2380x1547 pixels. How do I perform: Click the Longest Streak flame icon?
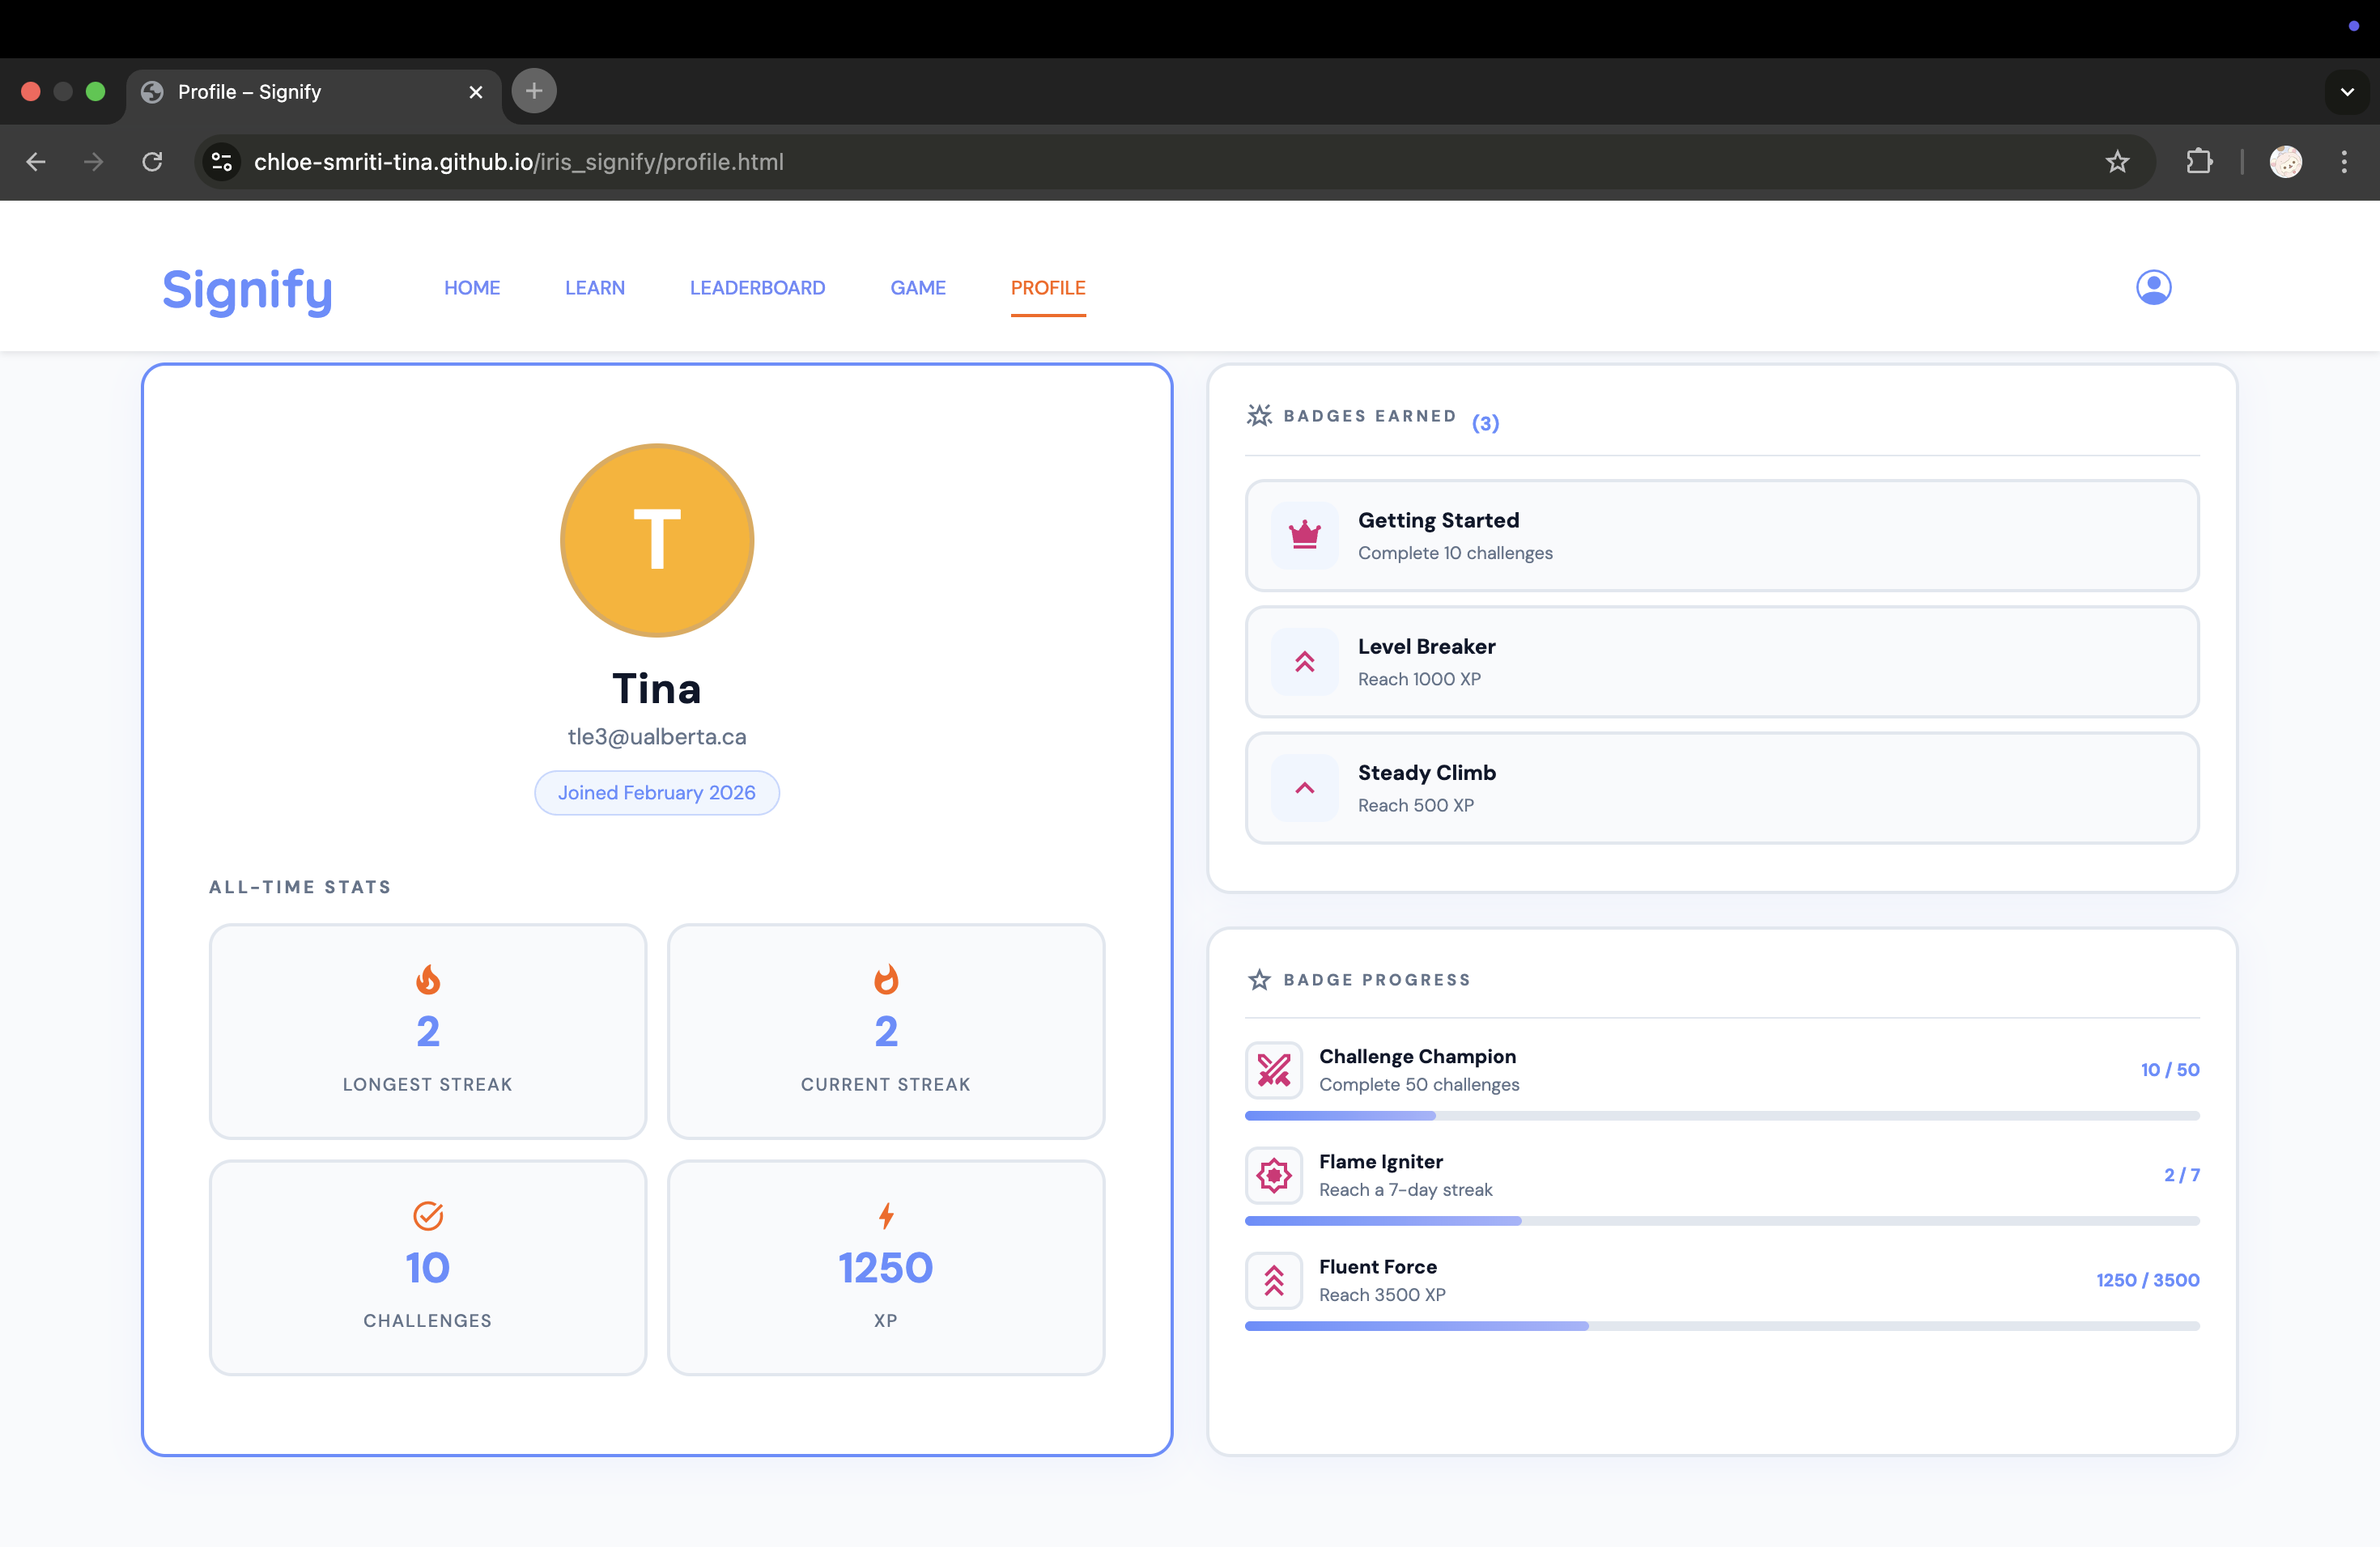(428, 979)
